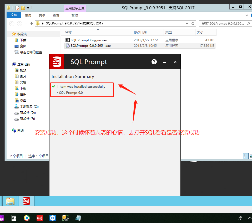Click the search magnifier icon

click(249, 24)
